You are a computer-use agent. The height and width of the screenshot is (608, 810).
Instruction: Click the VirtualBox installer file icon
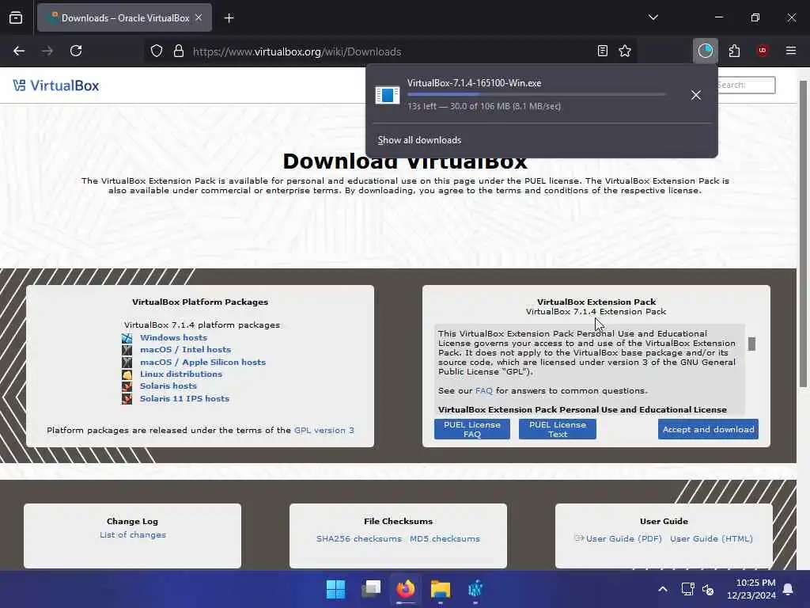388,95
